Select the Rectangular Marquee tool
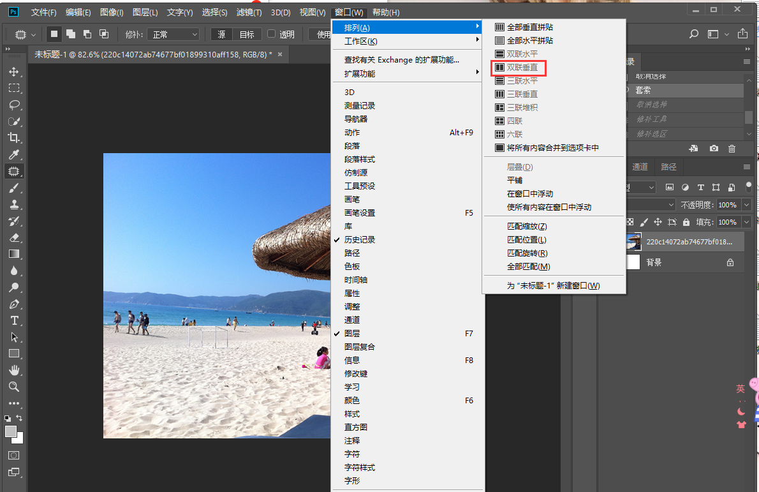This screenshot has height=492, width=759. (x=14, y=88)
